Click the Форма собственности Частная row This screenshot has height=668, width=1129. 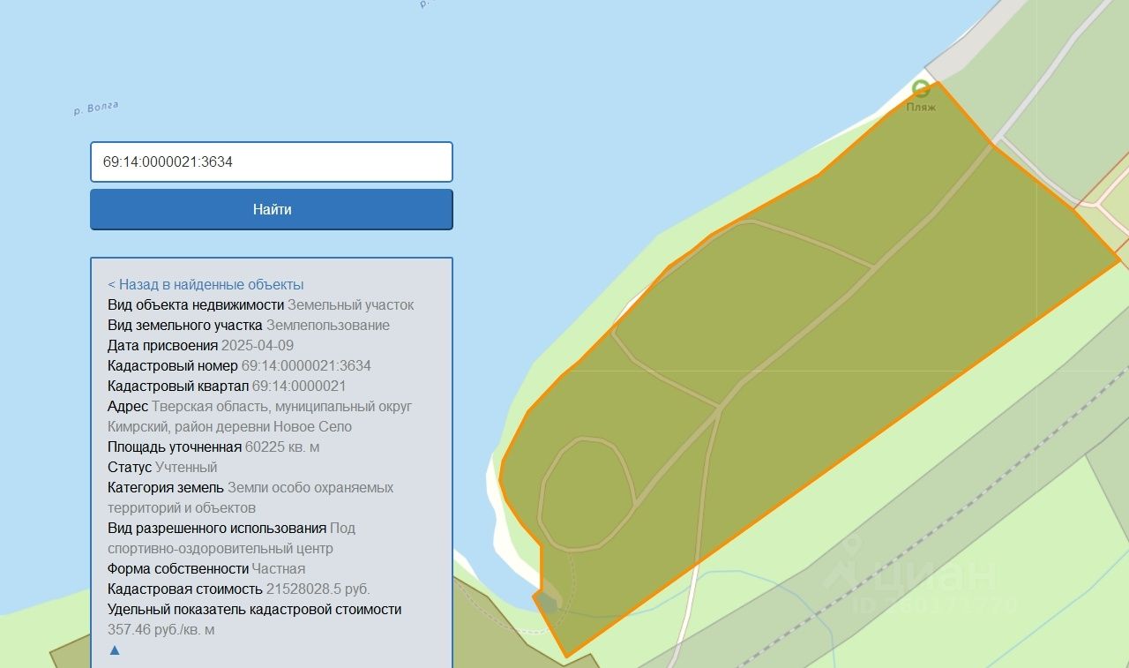[x=206, y=568]
